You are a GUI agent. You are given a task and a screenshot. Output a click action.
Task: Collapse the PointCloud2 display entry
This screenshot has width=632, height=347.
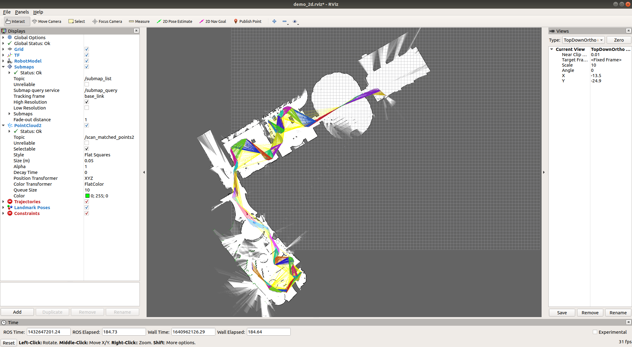click(x=3, y=125)
